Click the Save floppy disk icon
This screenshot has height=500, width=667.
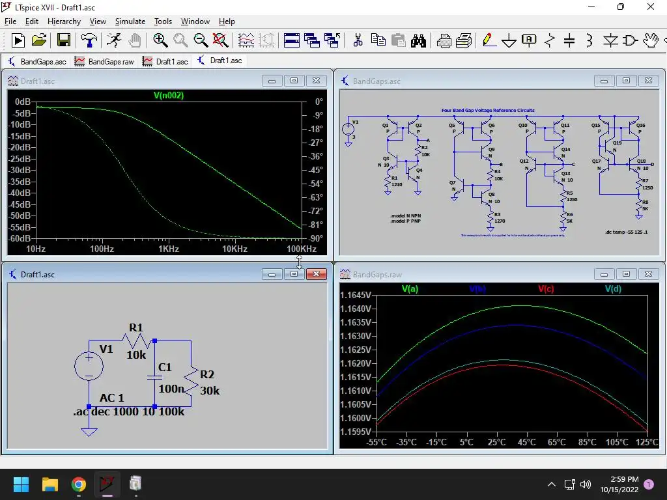(x=64, y=40)
